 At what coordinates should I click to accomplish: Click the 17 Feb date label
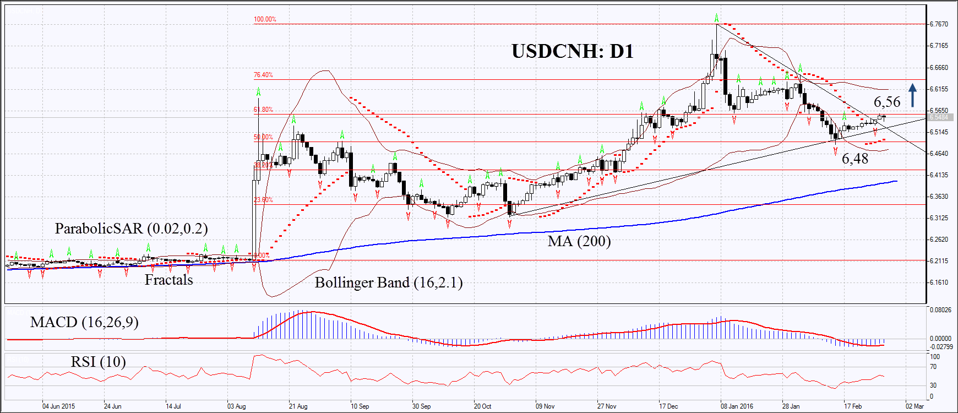point(852,406)
